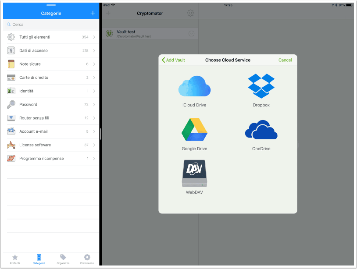Switch to the Preferiti tab
Image resolution: width=357 pixels, height=269 pixels.
coord(15,259)
